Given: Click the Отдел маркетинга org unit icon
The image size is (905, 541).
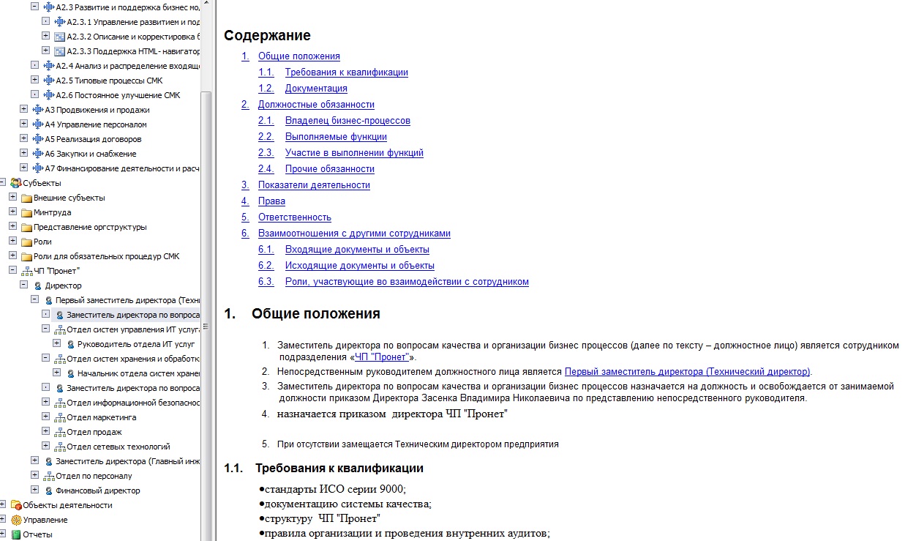Looking at the screenshot, I should click(60, 417).
